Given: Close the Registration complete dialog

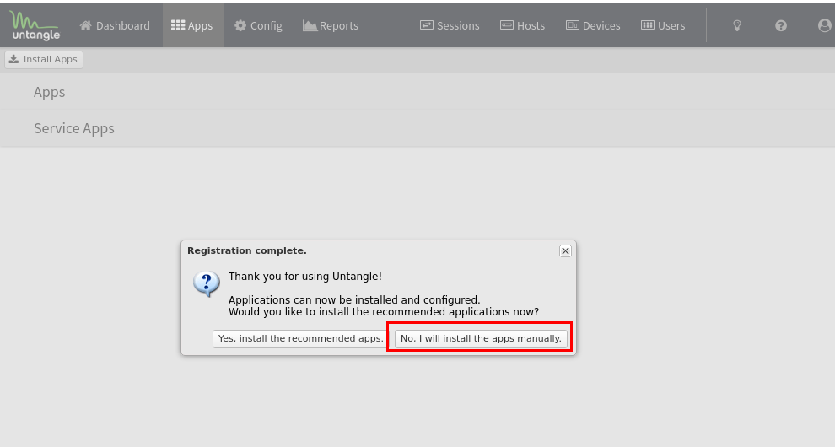Looking at the screenshot, I should tap(565, 251).
